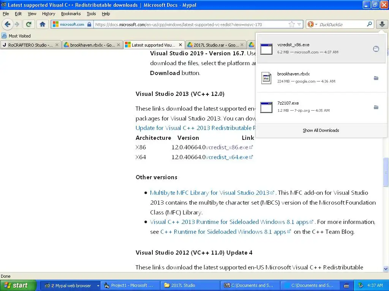This screenshot has height=291, width=389.
Task: Close the RoCRAFTERO Studio tab
Action: point(57,45)
